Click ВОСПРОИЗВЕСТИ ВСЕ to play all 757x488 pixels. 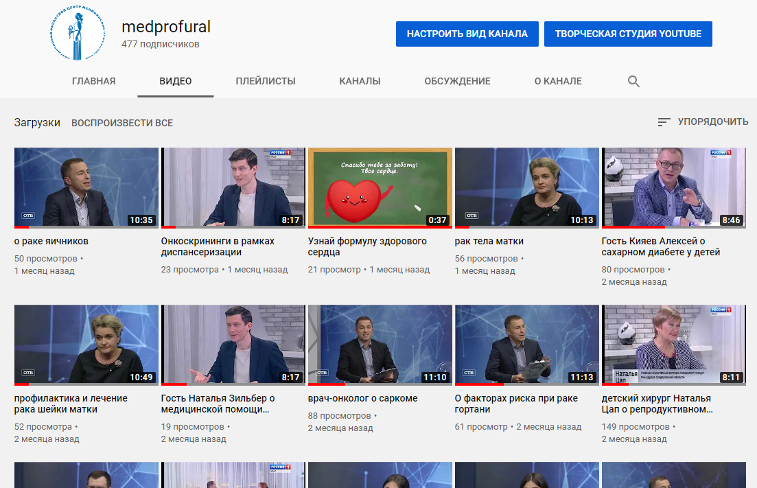[122, 123]
